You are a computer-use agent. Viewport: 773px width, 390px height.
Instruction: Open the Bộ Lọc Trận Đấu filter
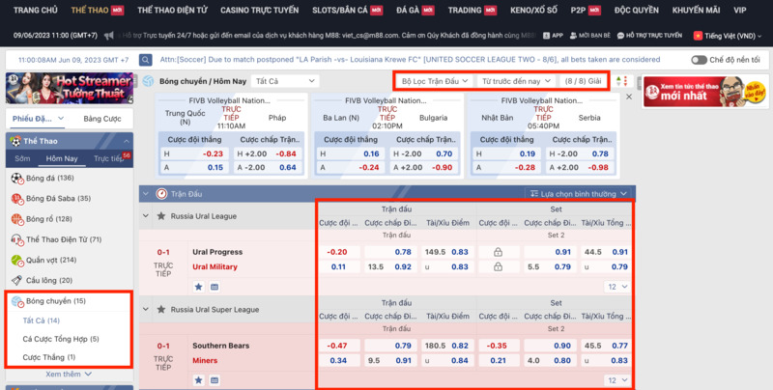coord(434,81)
